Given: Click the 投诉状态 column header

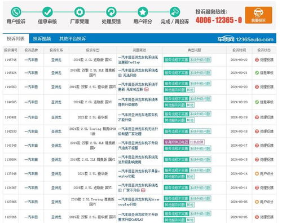Looking at the screenshot, I should point(264,50).
